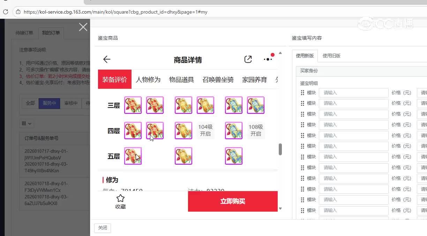Click the 鉴宝明细 label
427x236 pixels.
pyautogui.click(x=309, y=83)
